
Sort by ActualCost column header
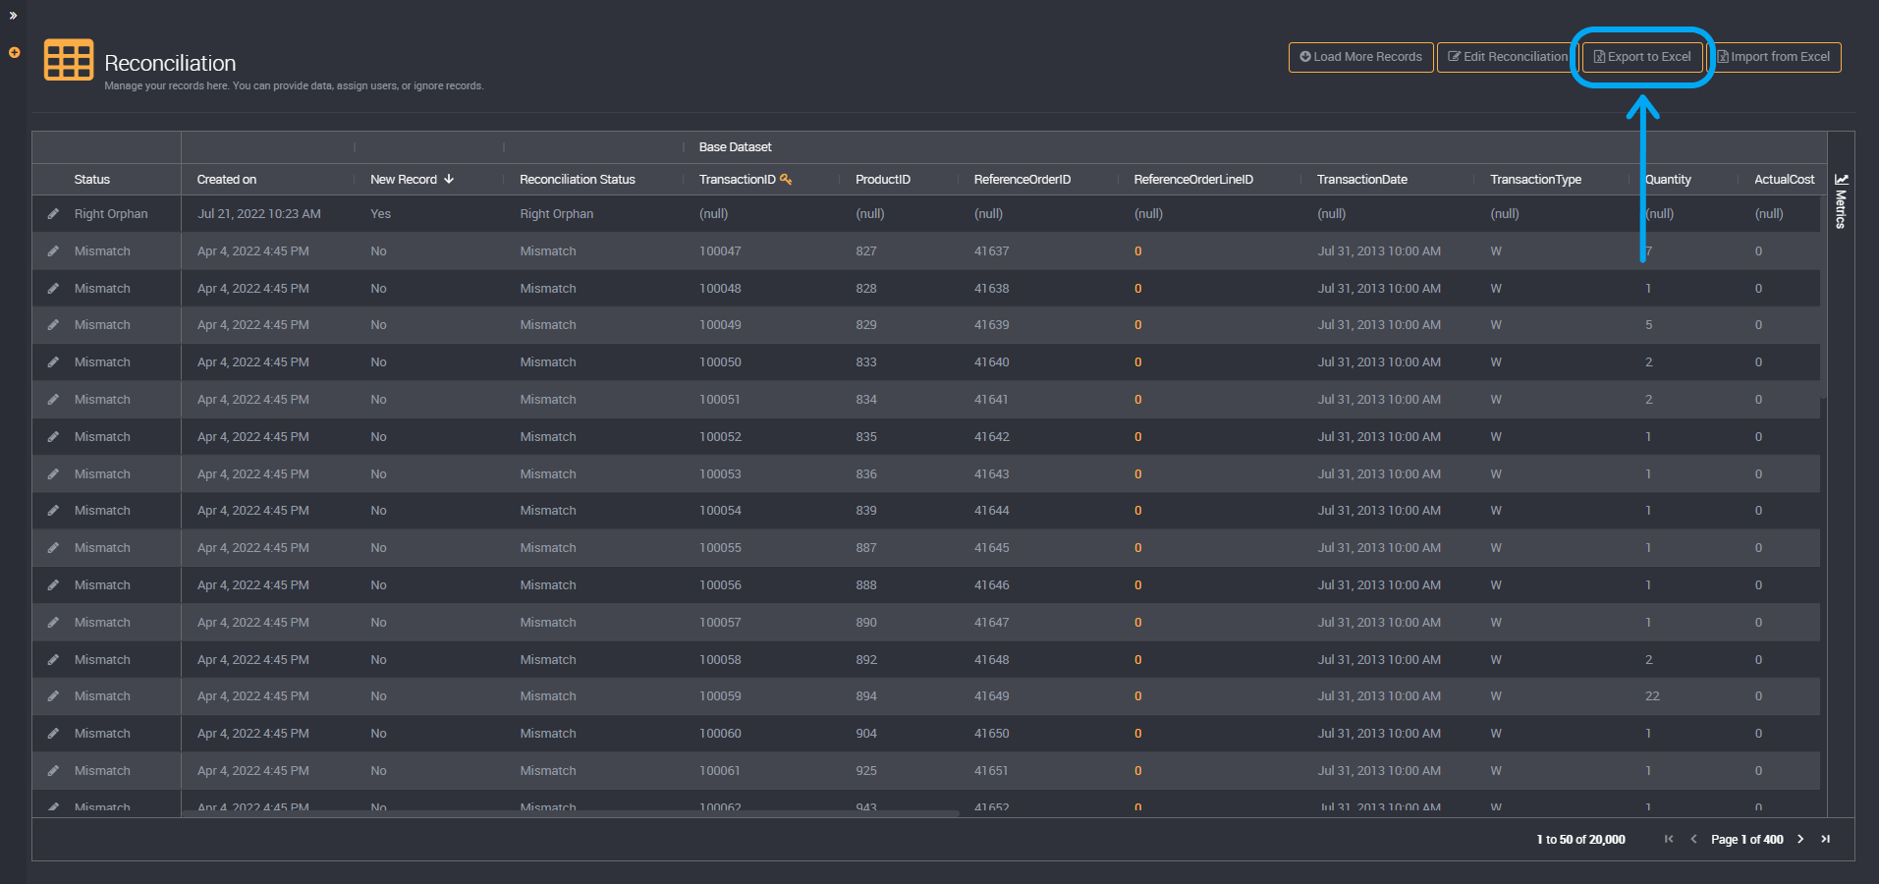[x=1784, y=180]
